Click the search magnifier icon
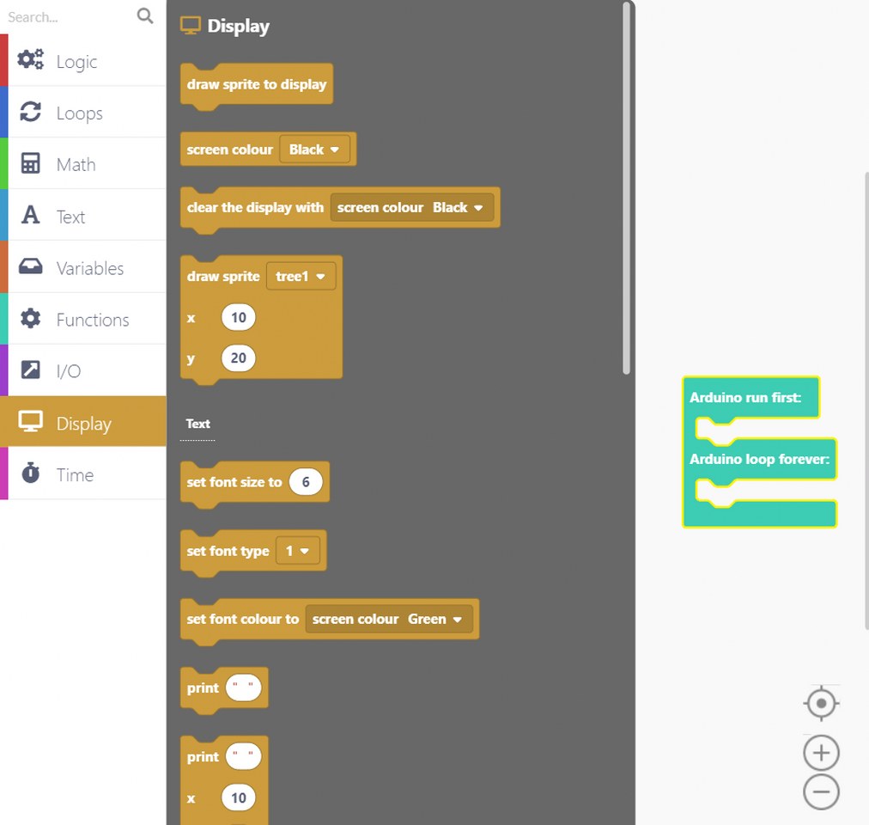 pos(144,16)
